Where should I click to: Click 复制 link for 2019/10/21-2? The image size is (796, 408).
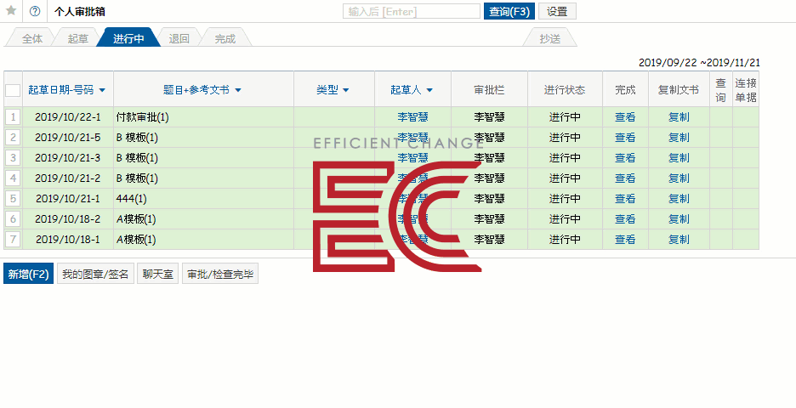coord(679,178)
